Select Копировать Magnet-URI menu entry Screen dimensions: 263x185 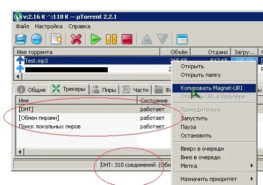point(214,88)
